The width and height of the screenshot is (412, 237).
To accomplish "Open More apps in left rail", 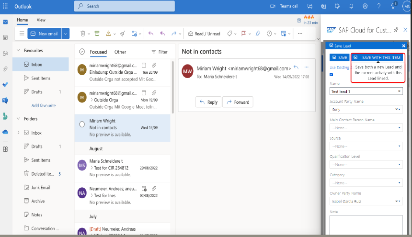I will [5, 149].
